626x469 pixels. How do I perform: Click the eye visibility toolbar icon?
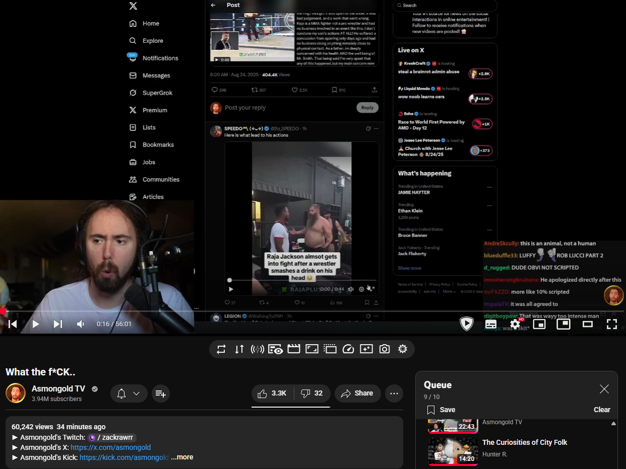(276, 349)
